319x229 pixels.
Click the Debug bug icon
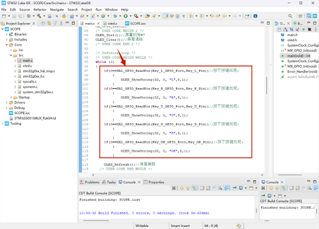pyautogui.click(x=115, y=16)
